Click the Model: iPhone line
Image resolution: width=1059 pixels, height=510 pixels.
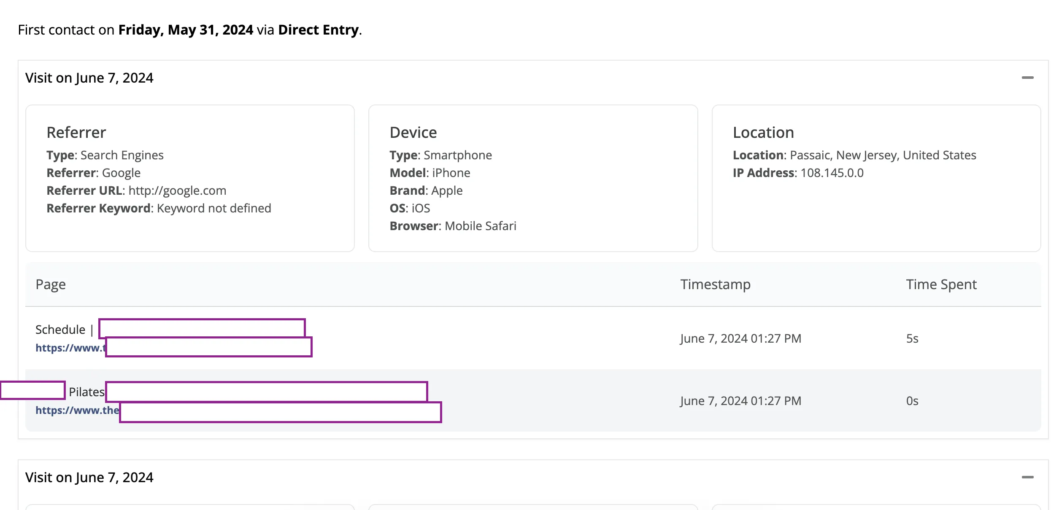click(x=430, y=173)
